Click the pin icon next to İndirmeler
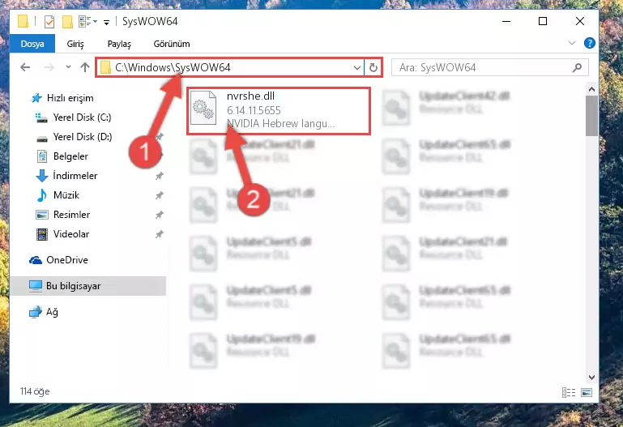Viewport: 623px width, 427px height. 160,176
